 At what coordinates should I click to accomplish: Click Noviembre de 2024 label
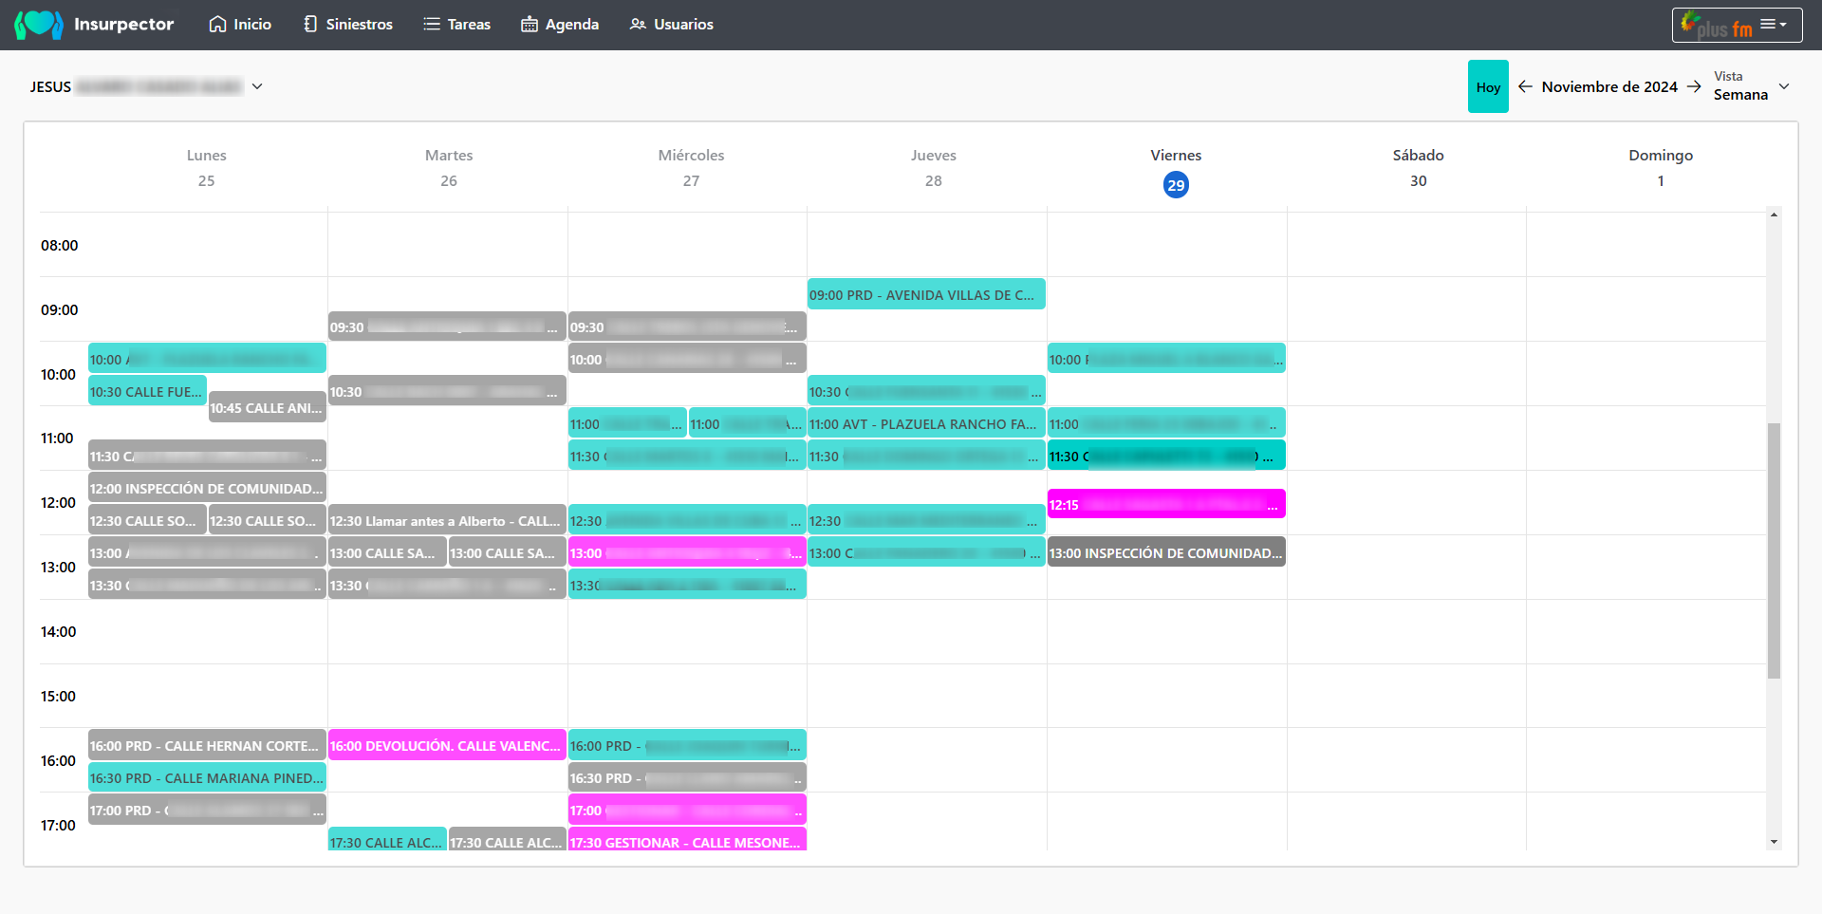click(x=1609, y=86)
